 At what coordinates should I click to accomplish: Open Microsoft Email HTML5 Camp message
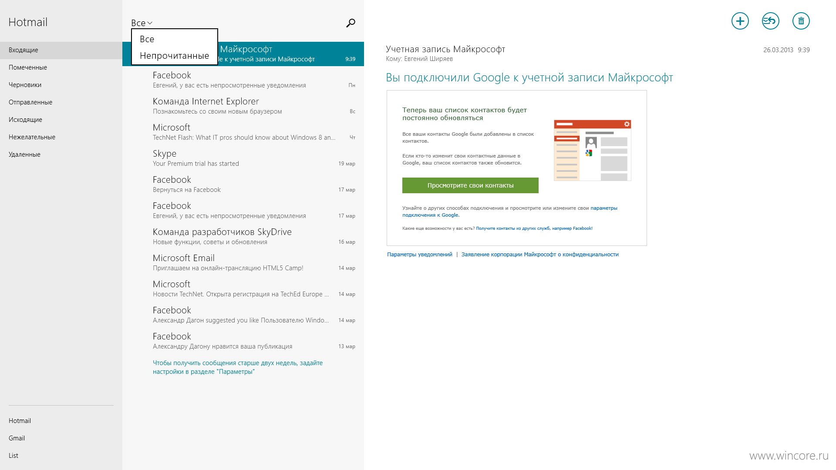pos(243,262)
